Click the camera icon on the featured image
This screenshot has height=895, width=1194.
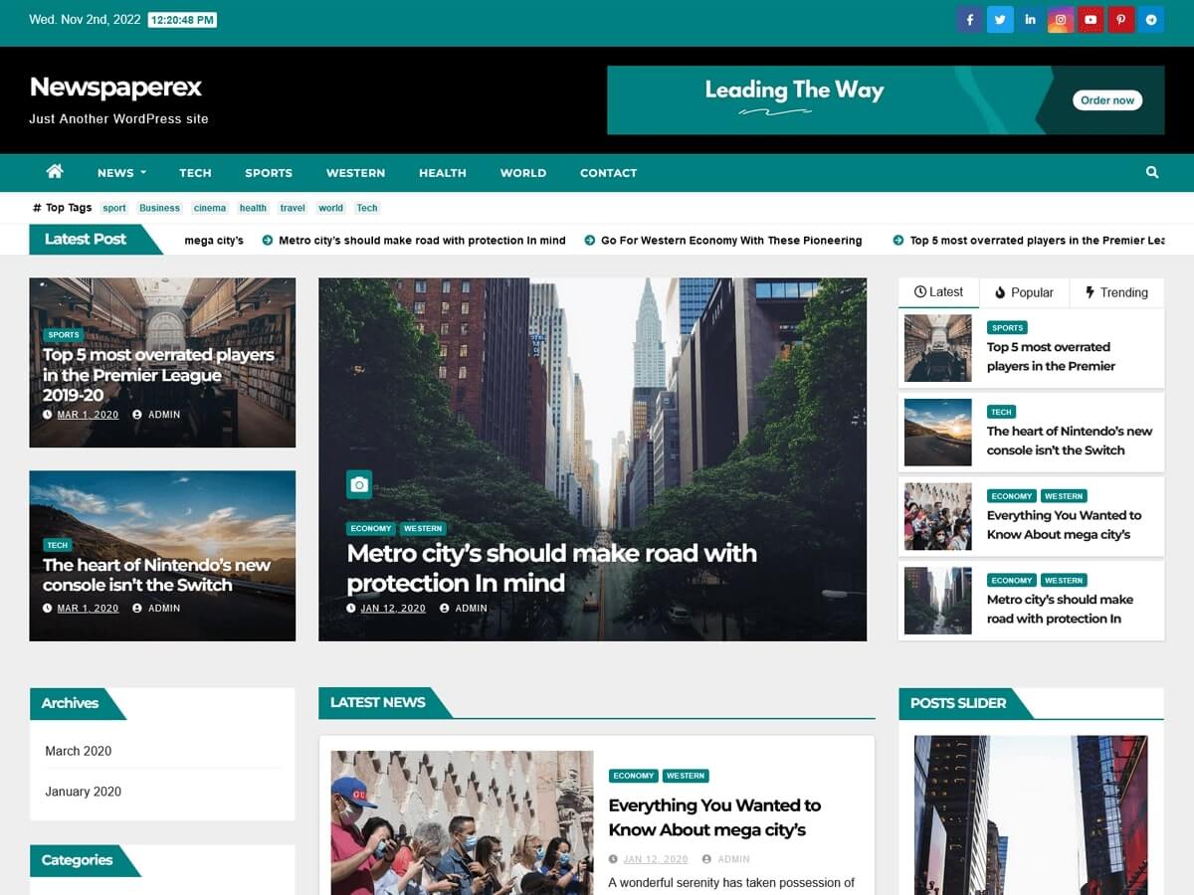coord(358,484)
